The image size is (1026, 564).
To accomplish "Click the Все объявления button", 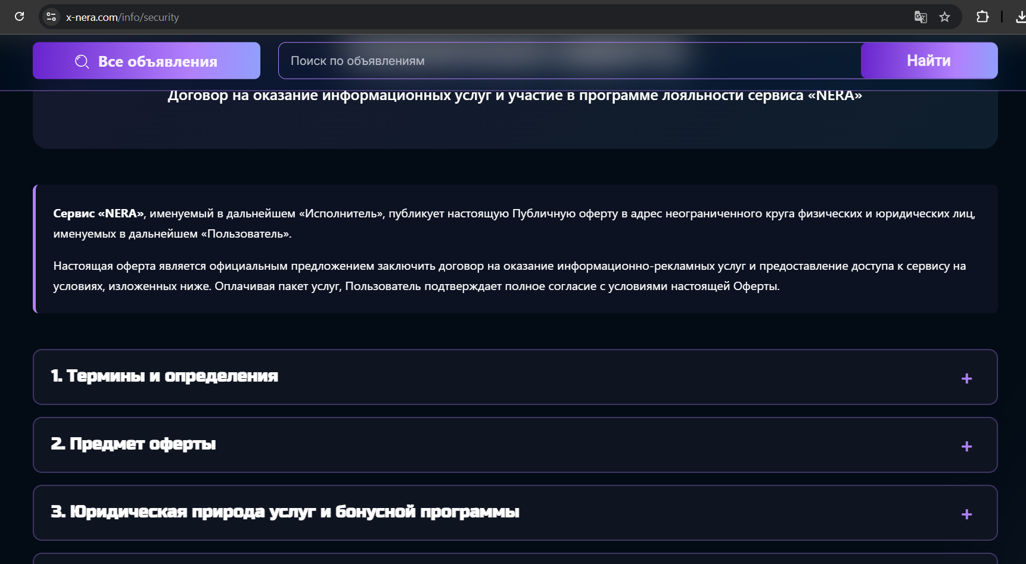I will [147, 61].
